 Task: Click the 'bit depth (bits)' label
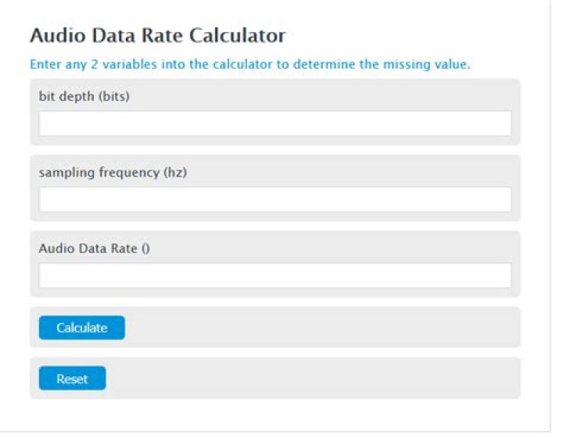coord(84,96)
